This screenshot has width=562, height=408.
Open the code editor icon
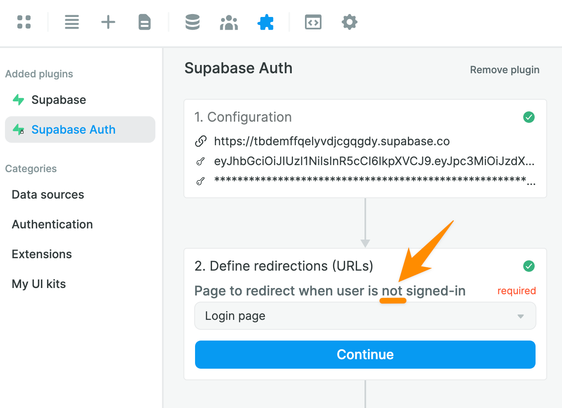tap(313, 22)
